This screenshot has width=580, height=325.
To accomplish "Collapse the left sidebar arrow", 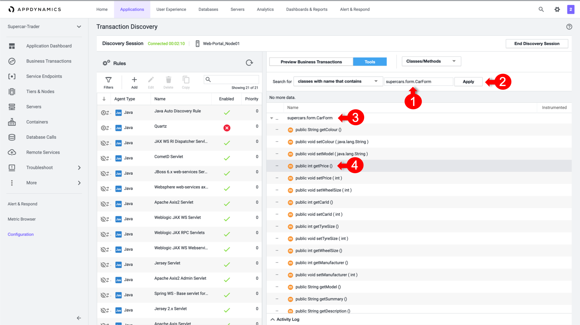I will (79, 318).
